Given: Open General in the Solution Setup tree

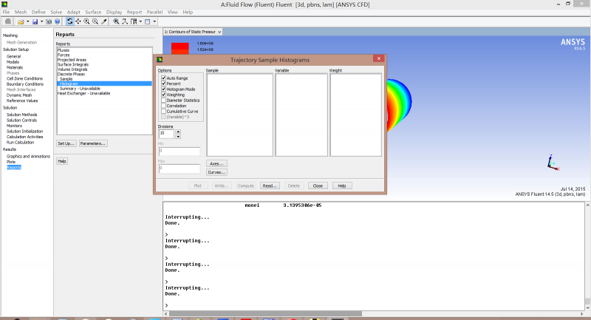Looking at the screenshot, I should [13, 57].
